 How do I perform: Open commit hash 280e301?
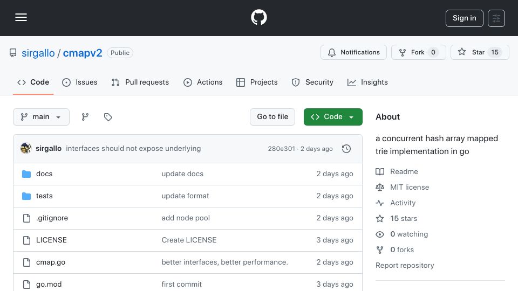coord(281,149)
